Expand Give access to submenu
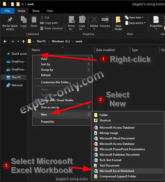The height and width of the screenshot is (182, 165). tap(62, 107)
